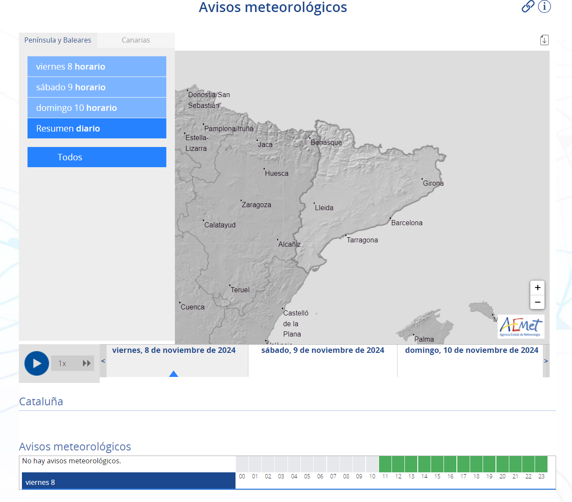572x502 pixels.
Task: Zoom out on the map
Action: (537, 302)
